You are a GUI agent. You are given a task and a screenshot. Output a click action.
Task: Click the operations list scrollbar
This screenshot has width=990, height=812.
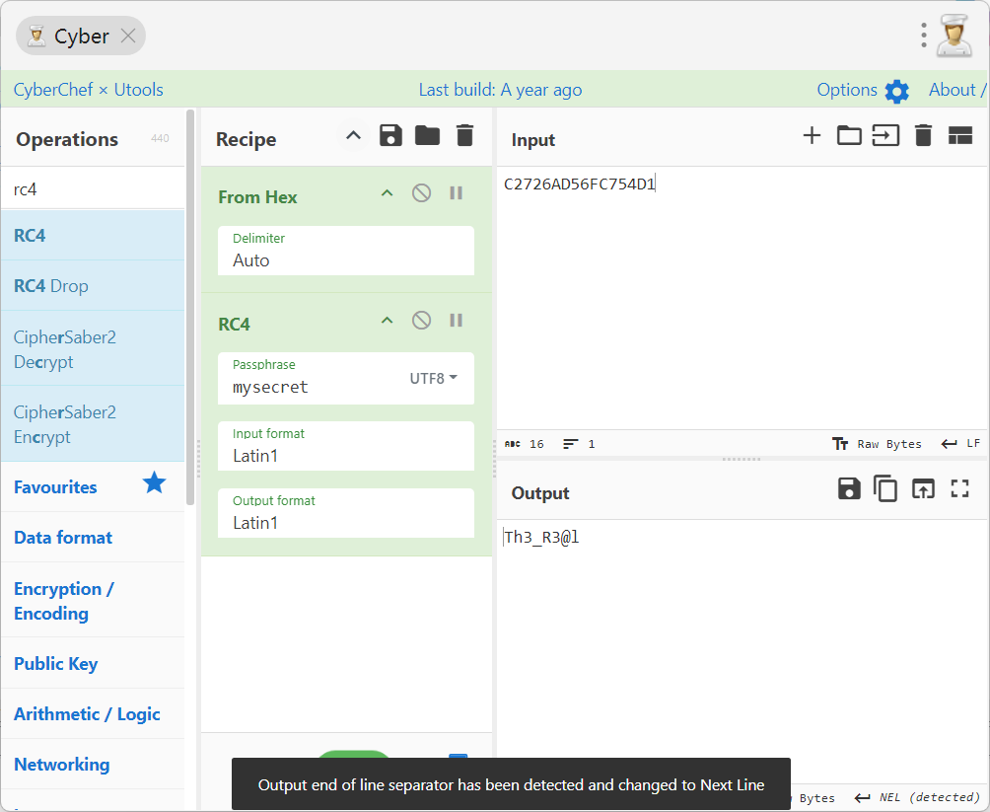point(190,307)
